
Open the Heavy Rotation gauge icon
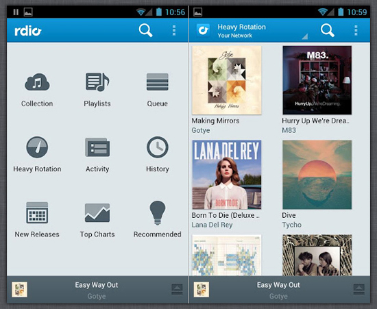[x=37, y=147]
